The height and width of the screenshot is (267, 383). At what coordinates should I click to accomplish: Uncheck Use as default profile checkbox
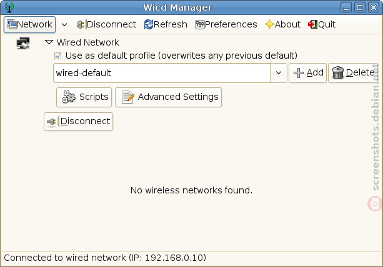[58, 56]
